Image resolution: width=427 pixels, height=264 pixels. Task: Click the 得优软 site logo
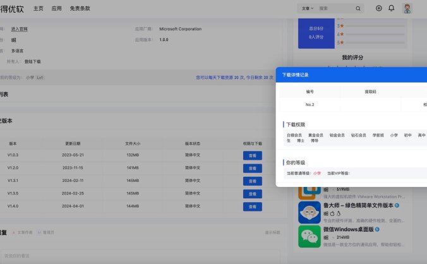12,9
